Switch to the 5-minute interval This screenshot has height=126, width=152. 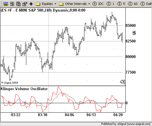pyautogui.click(x=121, y=4)
